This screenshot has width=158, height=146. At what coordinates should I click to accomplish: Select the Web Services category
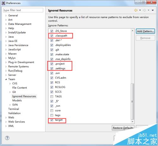16,122
